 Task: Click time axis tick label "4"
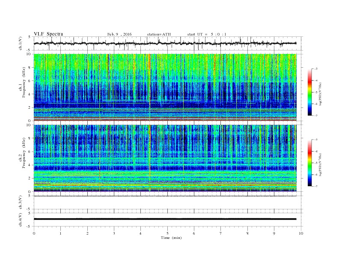click(140, 233)
